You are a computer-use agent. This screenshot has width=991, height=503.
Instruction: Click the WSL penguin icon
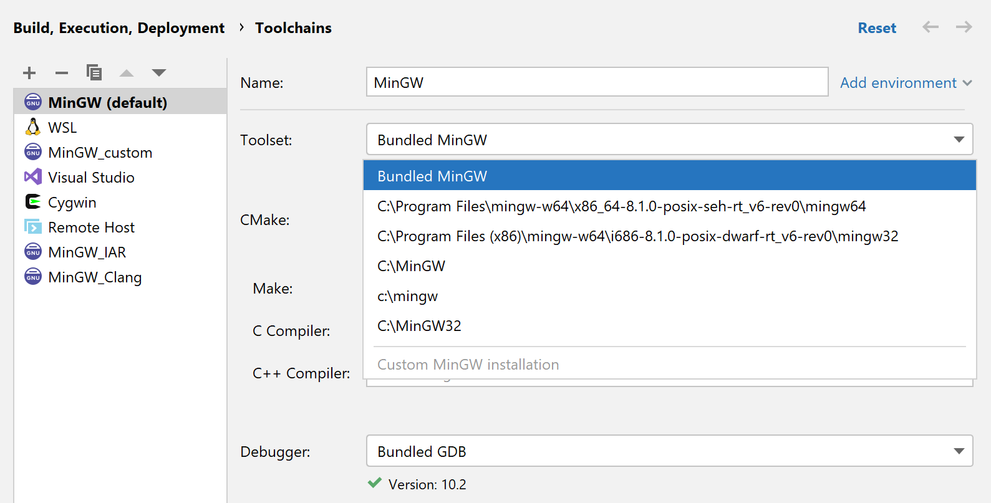(x=33, y=127)
